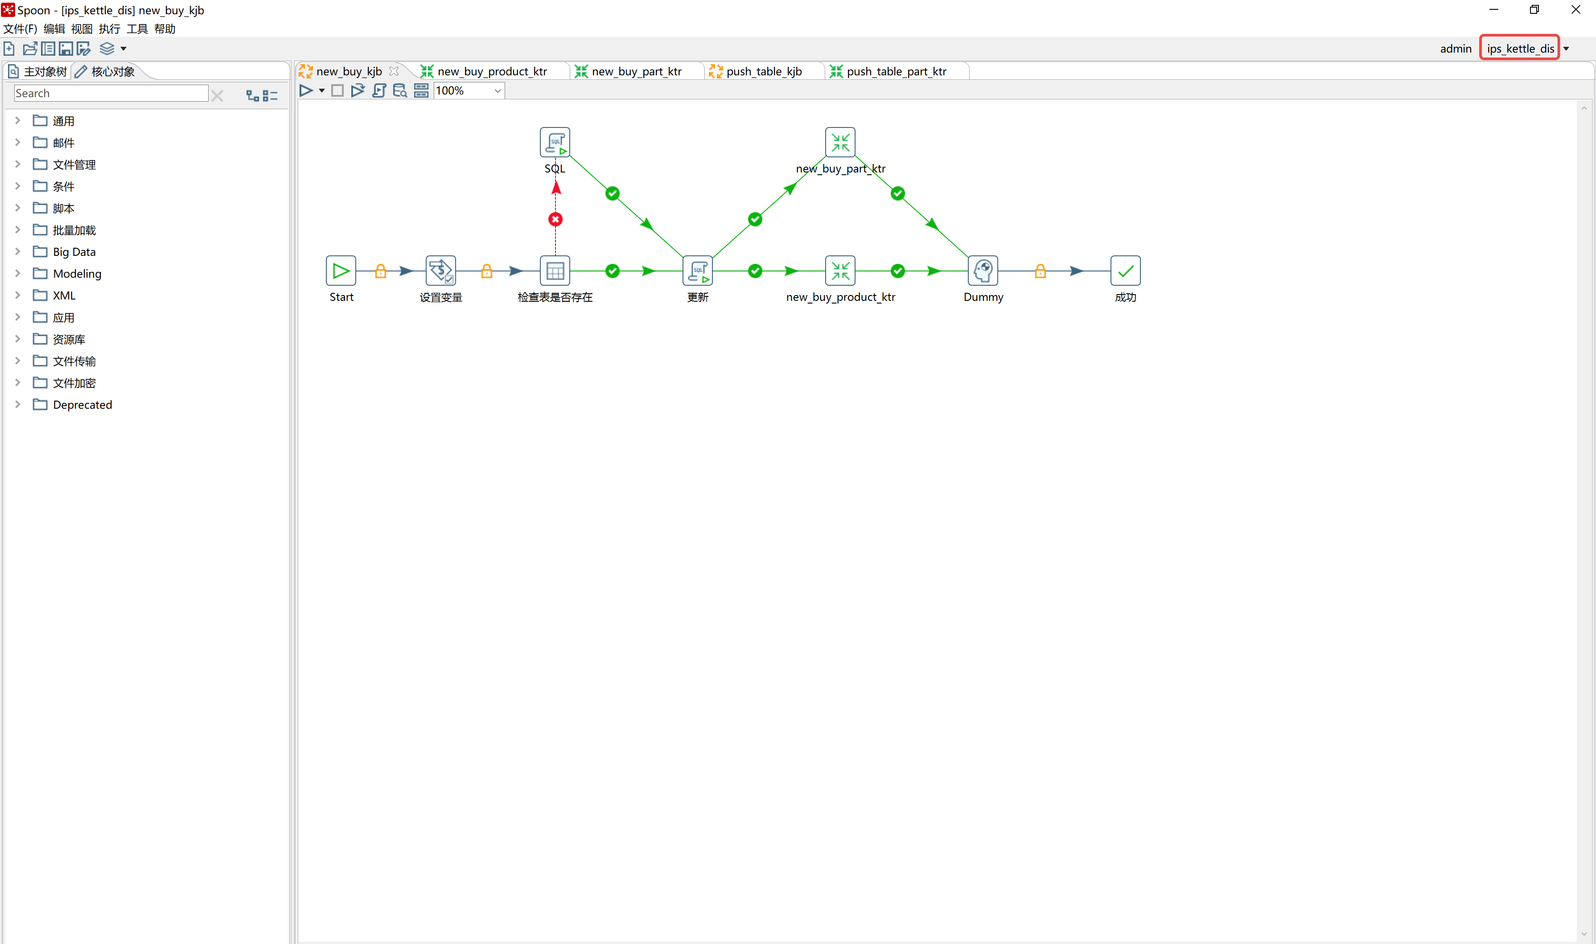The width and height of the screenshot is (1596, 944).
Task: Click the new file toolbar icon
Action: click(x=9, y=48)
